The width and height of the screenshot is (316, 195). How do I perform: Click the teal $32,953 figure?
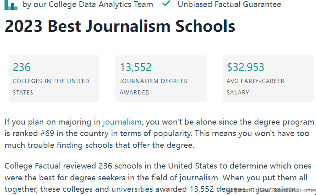(245, 67)
